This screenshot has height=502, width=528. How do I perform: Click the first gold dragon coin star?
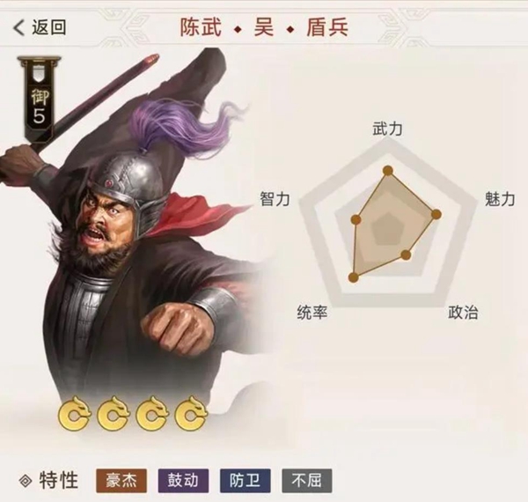[x=74, y=414]
